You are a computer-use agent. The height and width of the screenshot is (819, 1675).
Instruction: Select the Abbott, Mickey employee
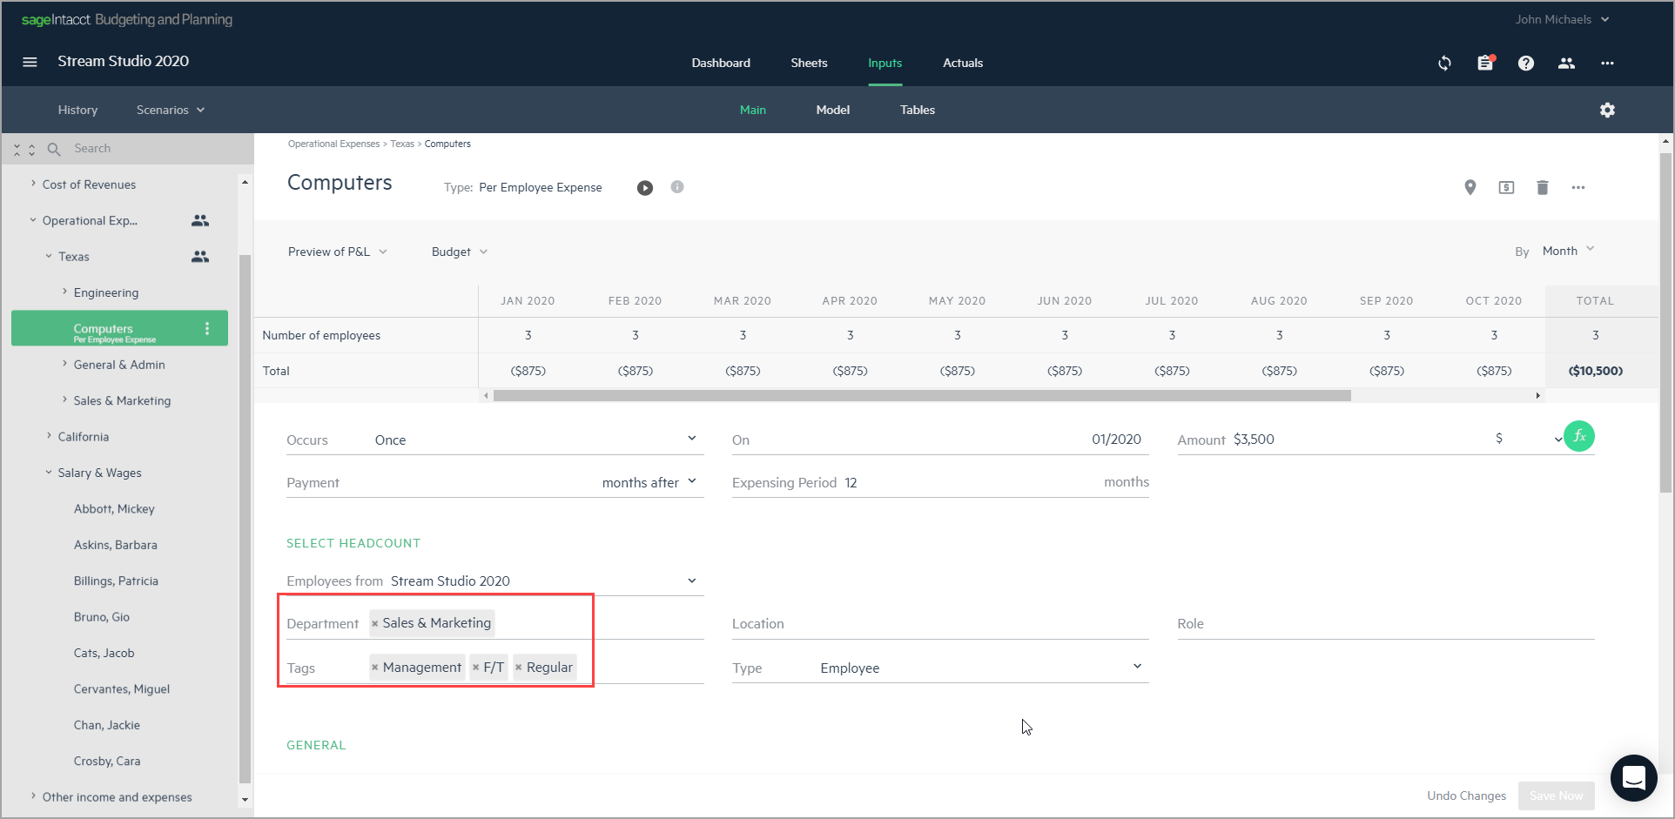(x=114, y=508)
